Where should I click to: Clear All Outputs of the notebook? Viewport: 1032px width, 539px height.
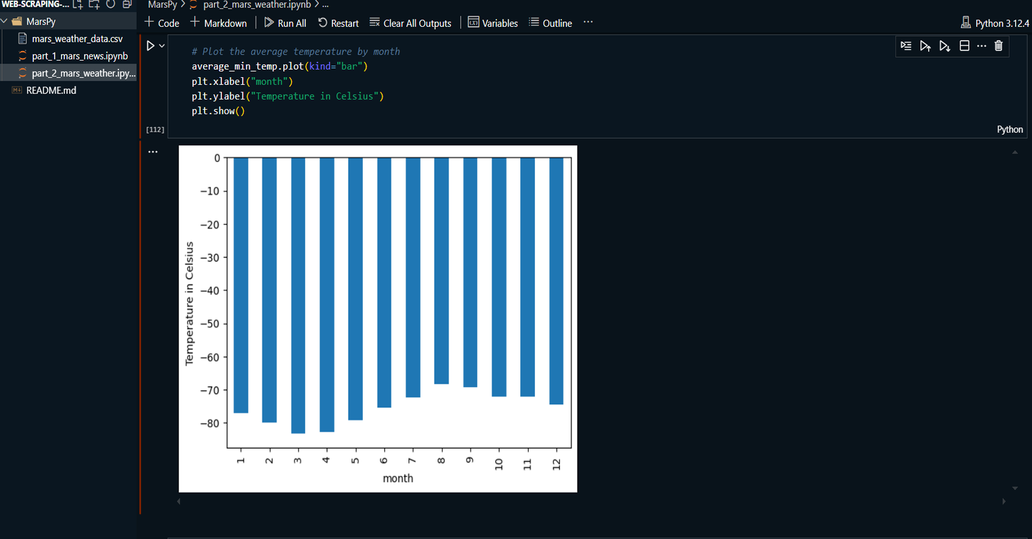pyautogui.click(x=410, y=23)
